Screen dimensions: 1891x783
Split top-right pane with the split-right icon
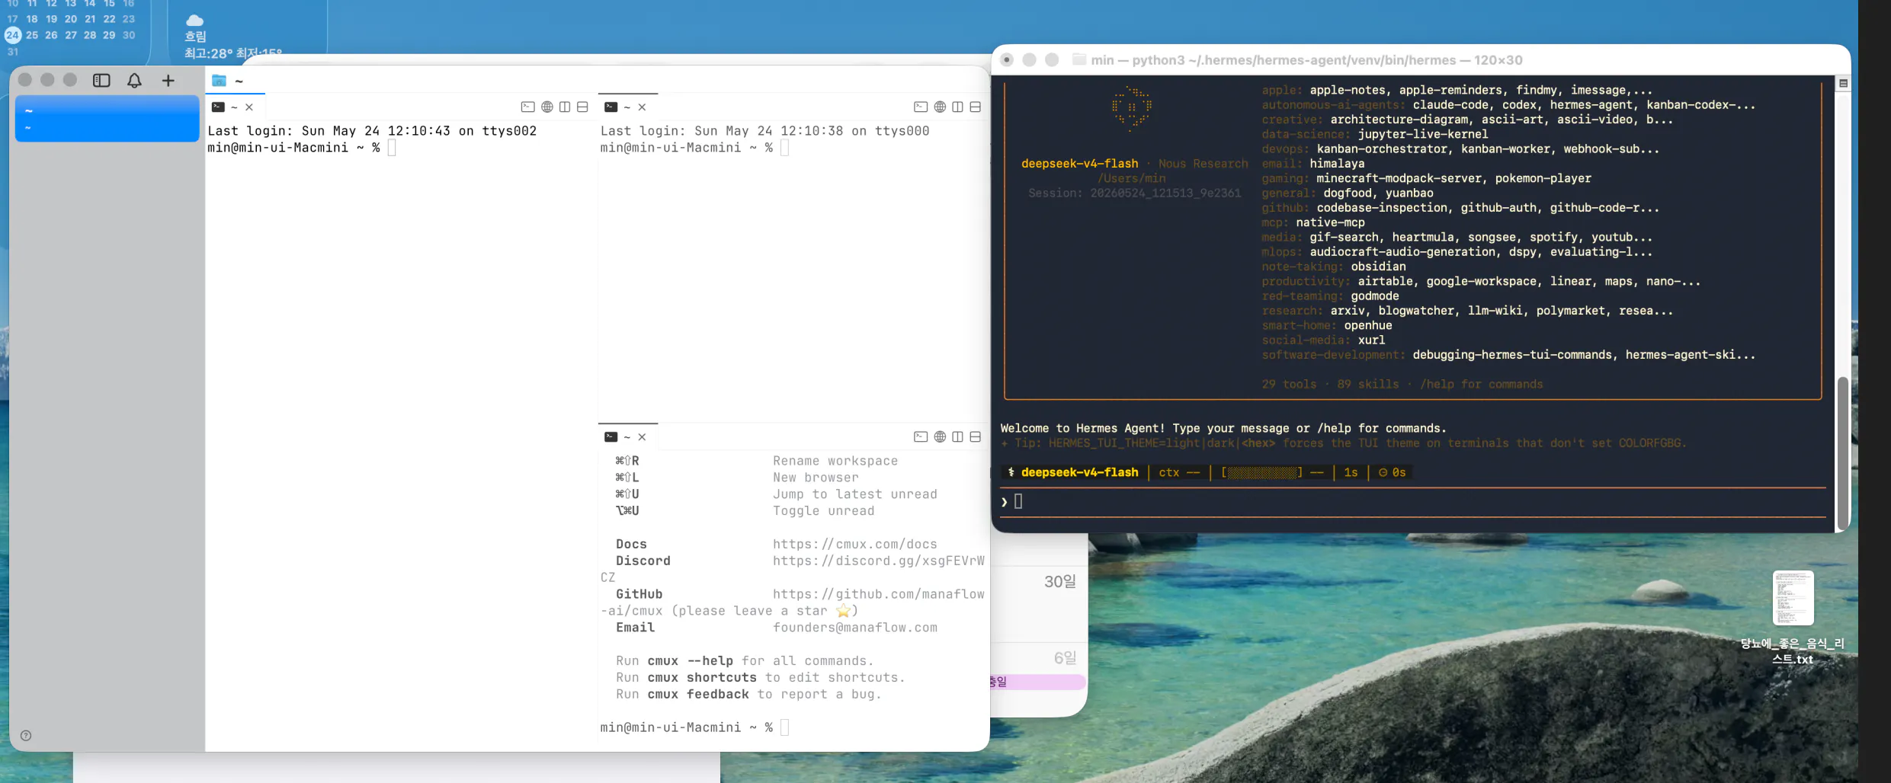point(957,107)
